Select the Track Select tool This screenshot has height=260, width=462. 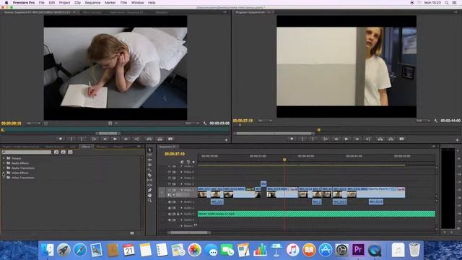[x=149, y=155]
